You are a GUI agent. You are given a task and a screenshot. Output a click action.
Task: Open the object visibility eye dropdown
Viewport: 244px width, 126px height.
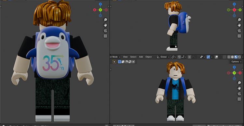[x=202, y=57]
